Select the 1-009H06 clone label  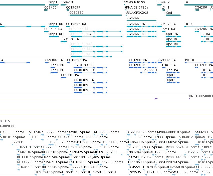pyautogui.click(x=8, y=126)
